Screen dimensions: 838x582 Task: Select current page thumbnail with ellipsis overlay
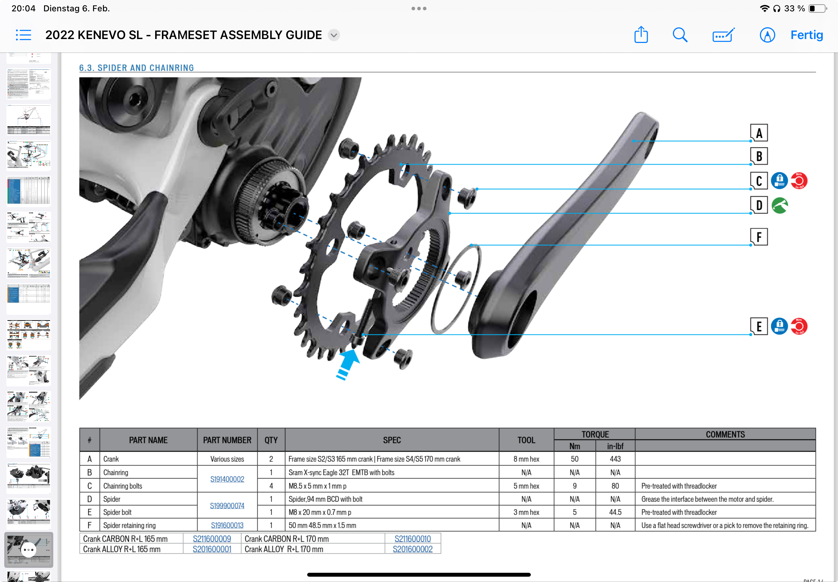[x=29, y=550]
